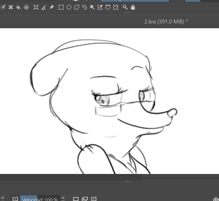Select the Measure angle tool
The height and width of the screenshot is (201, 219).
43,7
